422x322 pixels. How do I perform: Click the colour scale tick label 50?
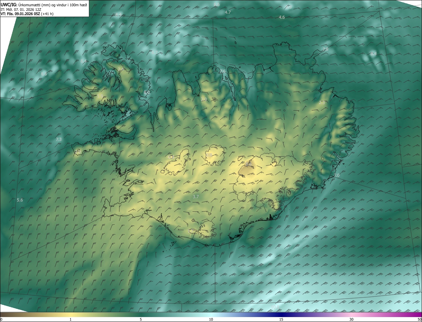pos(419,319)
